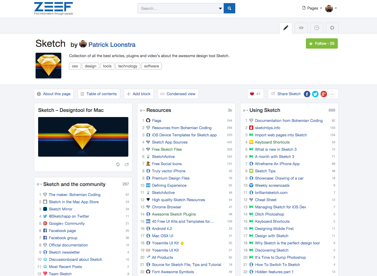The height and width of the screenshot is (276, 377).
Task: Open the search options dropdown arrow
Action: 220,8
